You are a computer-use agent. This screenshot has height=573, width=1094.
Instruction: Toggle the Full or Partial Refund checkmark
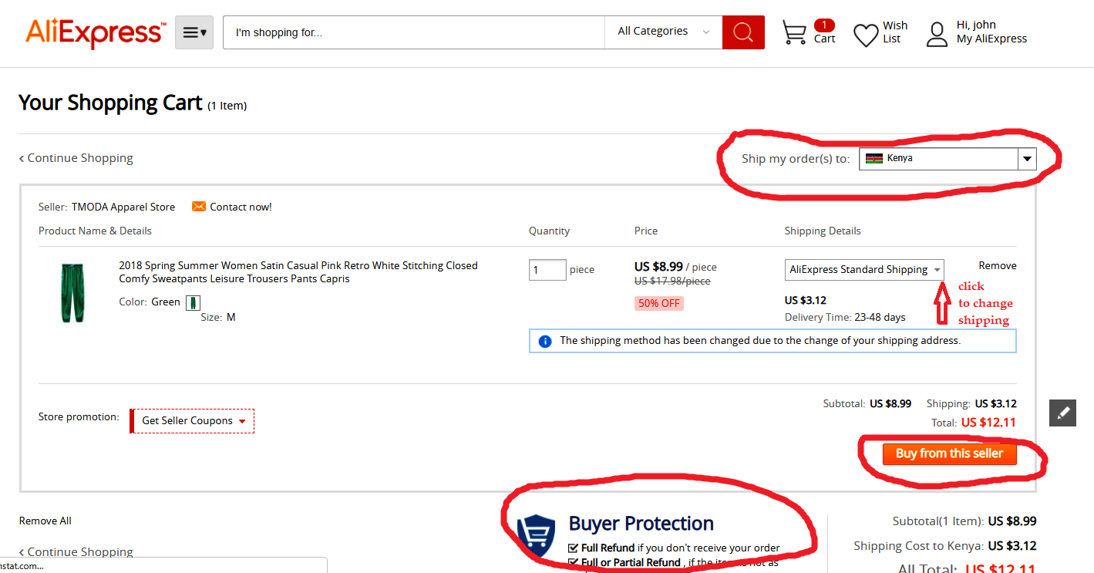coord(573,563)
